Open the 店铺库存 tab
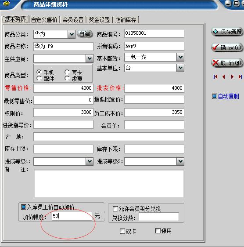The height and width of the screenshot is (247, 244). pyautogui.click(x=126, y=20)
